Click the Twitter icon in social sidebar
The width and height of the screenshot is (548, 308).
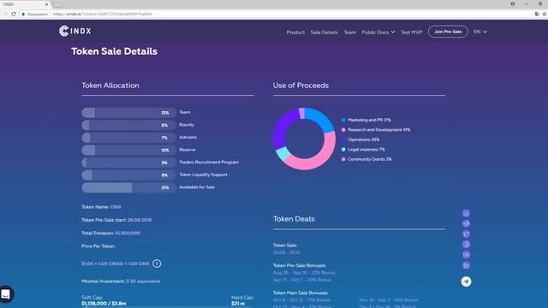point(466,234)
